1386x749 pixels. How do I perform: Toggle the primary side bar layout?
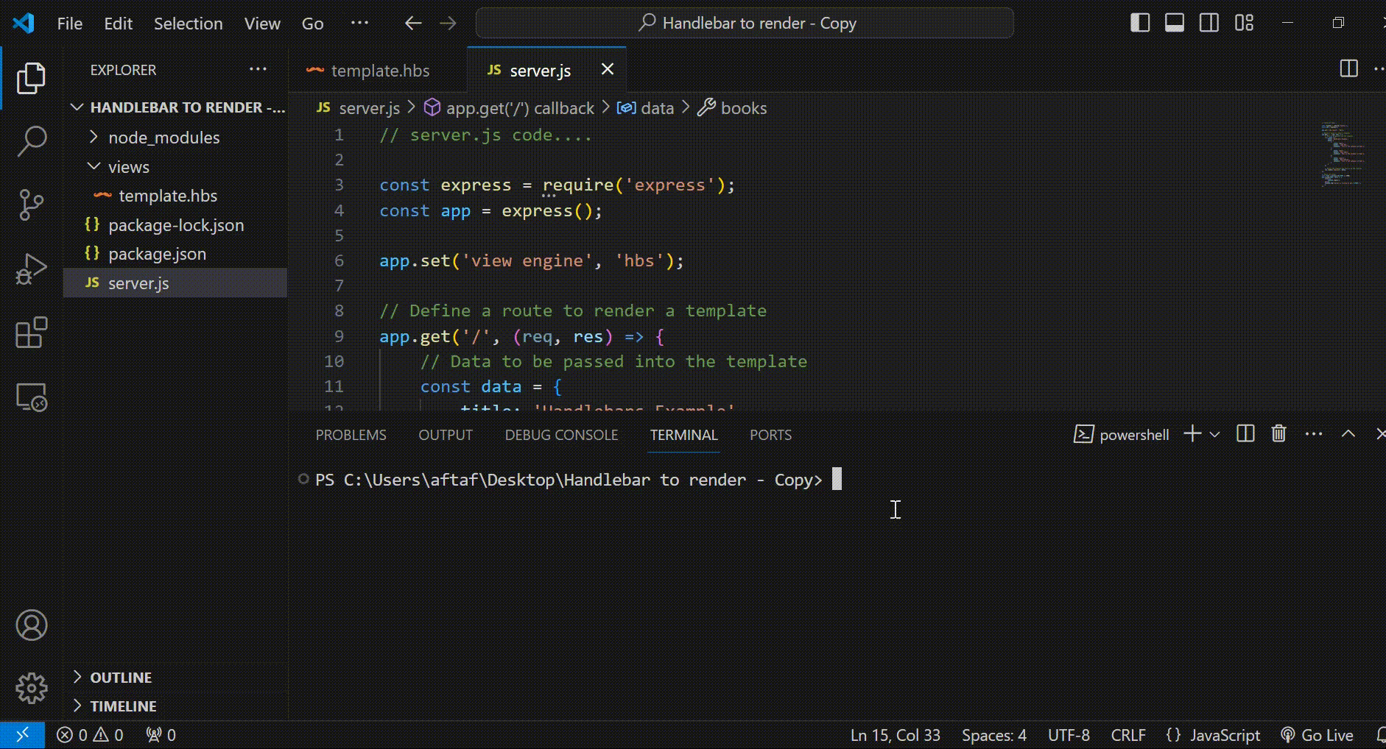(1140, 23)
